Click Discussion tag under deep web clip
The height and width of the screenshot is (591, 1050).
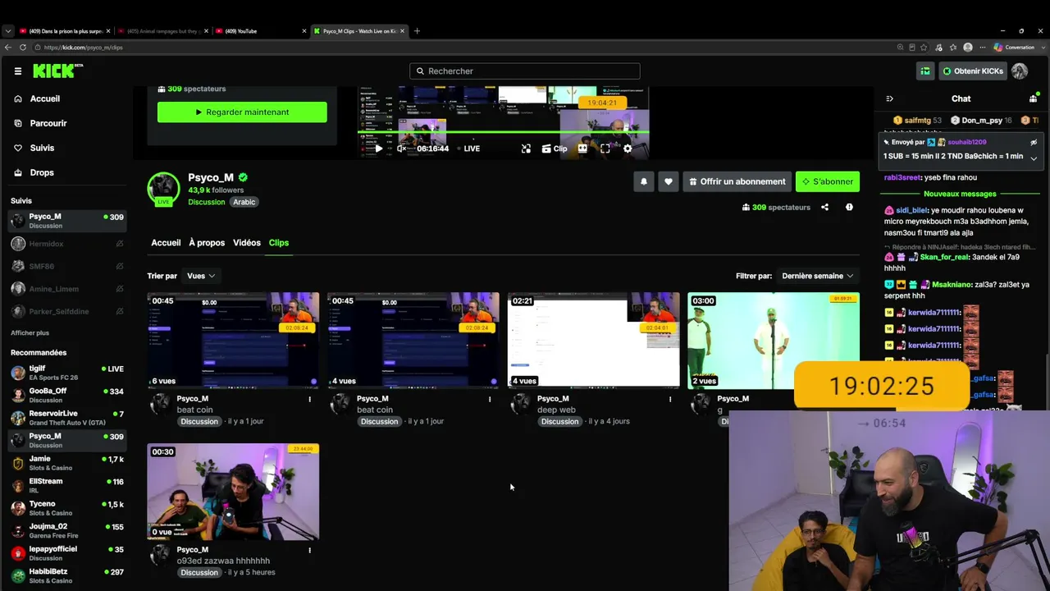tap(559, 422)
